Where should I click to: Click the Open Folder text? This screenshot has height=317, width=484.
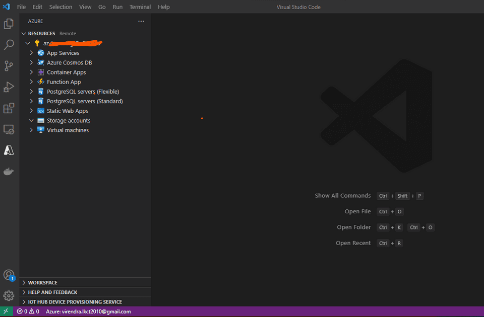pyautogui.click(x=354, y=227)
